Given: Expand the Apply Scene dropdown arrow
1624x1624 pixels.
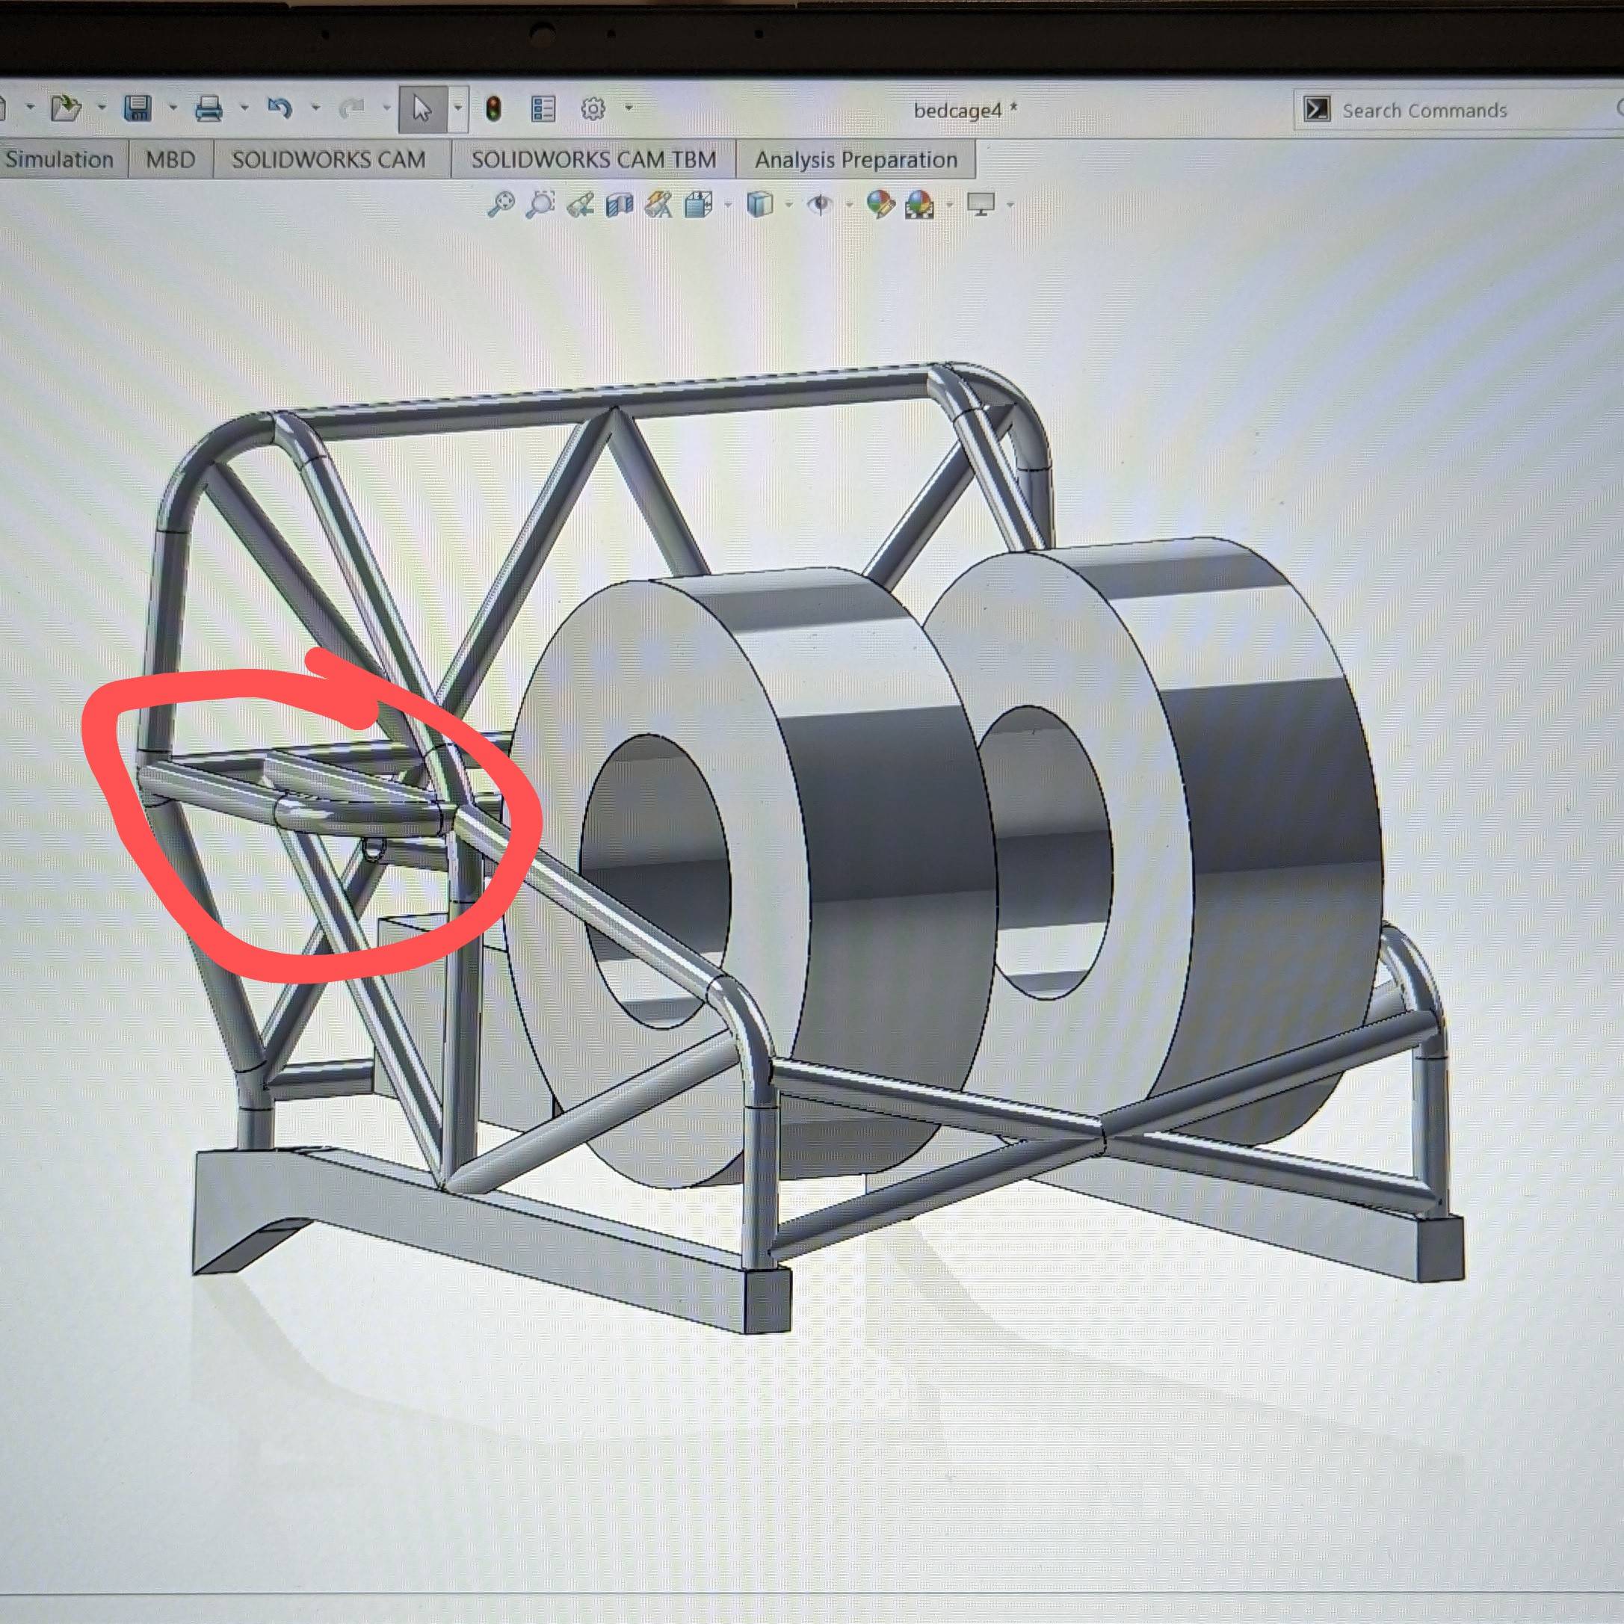Looking at the screenshot, I should 950,204.
